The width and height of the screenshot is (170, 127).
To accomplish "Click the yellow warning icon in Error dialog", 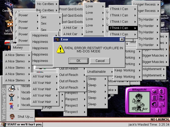I will 60,49.
